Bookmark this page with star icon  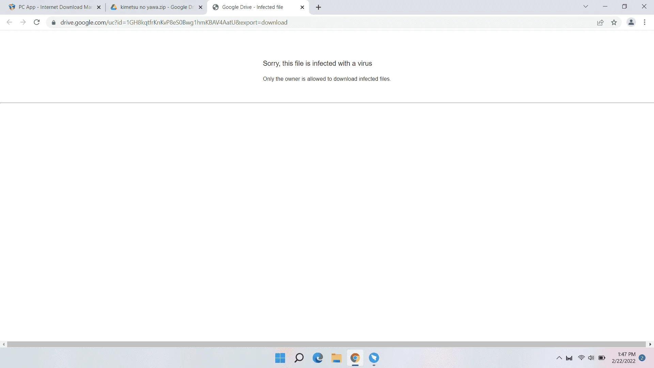click(x=614, y=22)
